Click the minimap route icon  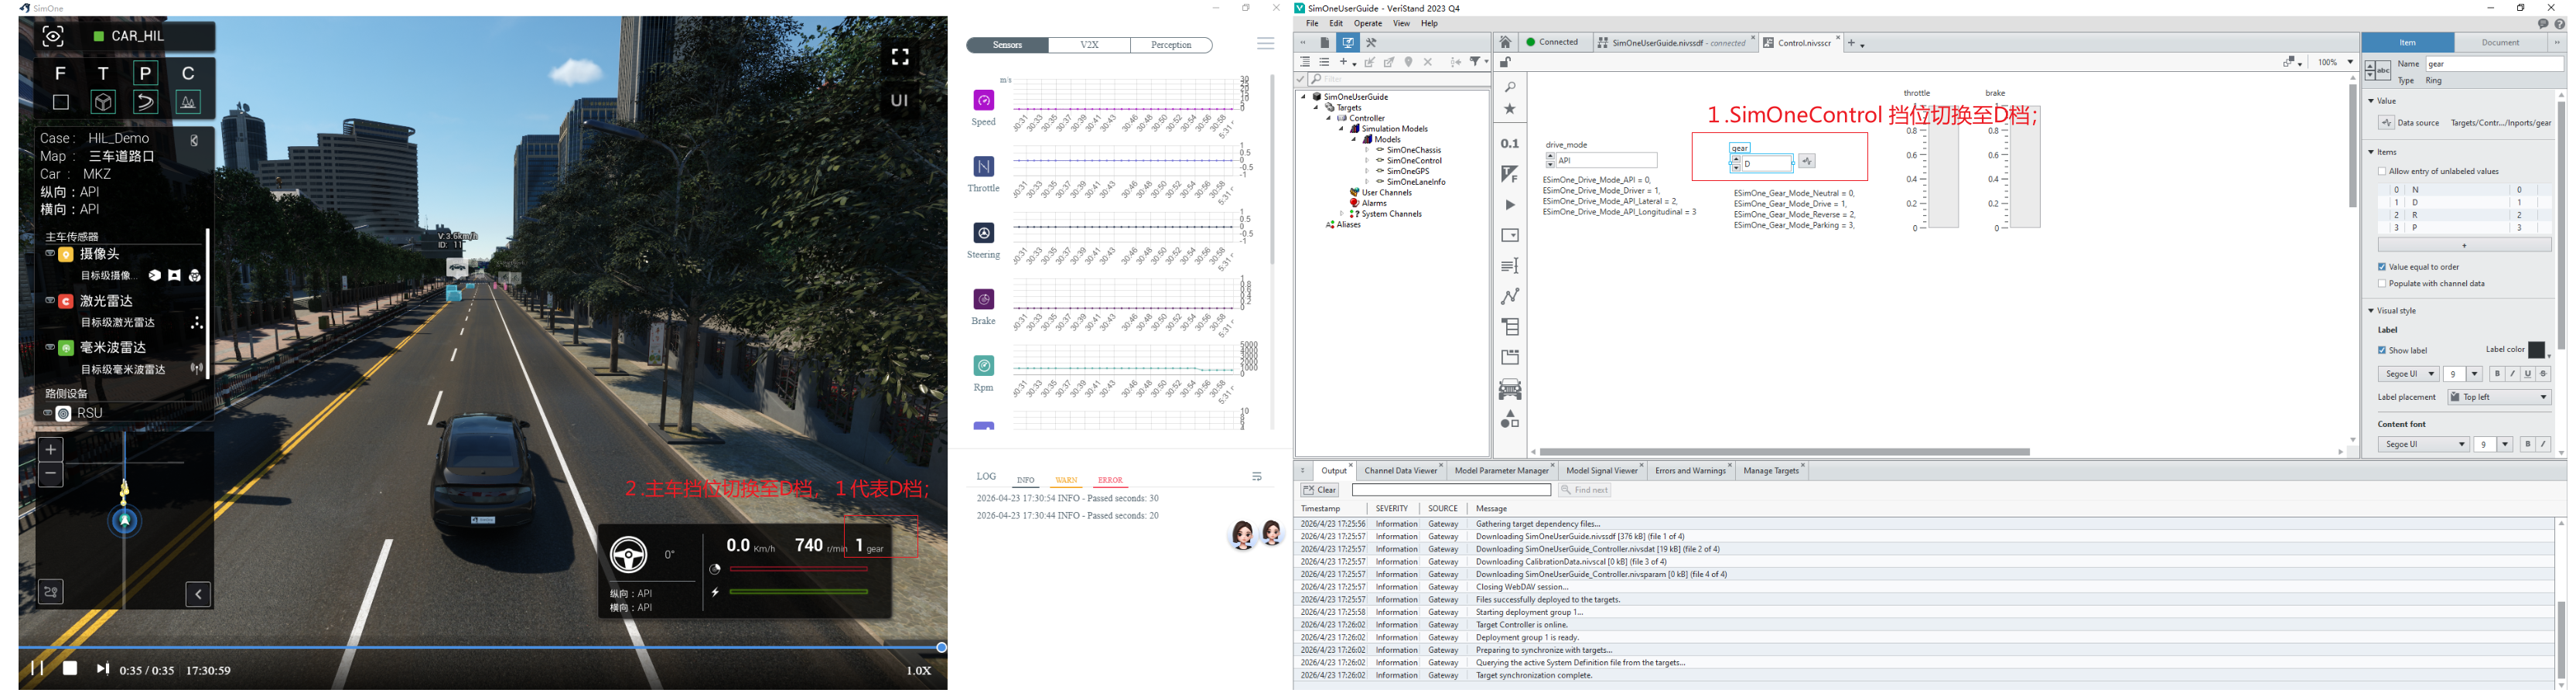(51, 592)
